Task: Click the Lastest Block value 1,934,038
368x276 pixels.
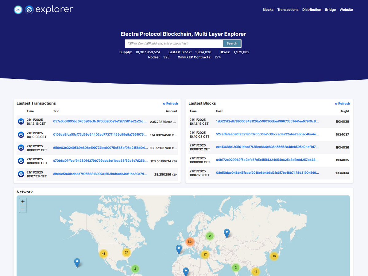Action: coord(203,52)
